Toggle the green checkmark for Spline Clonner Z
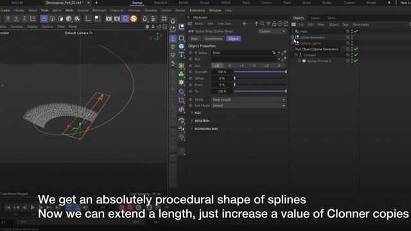This screenshot has width=411, height=231. (x=356, y=61)
